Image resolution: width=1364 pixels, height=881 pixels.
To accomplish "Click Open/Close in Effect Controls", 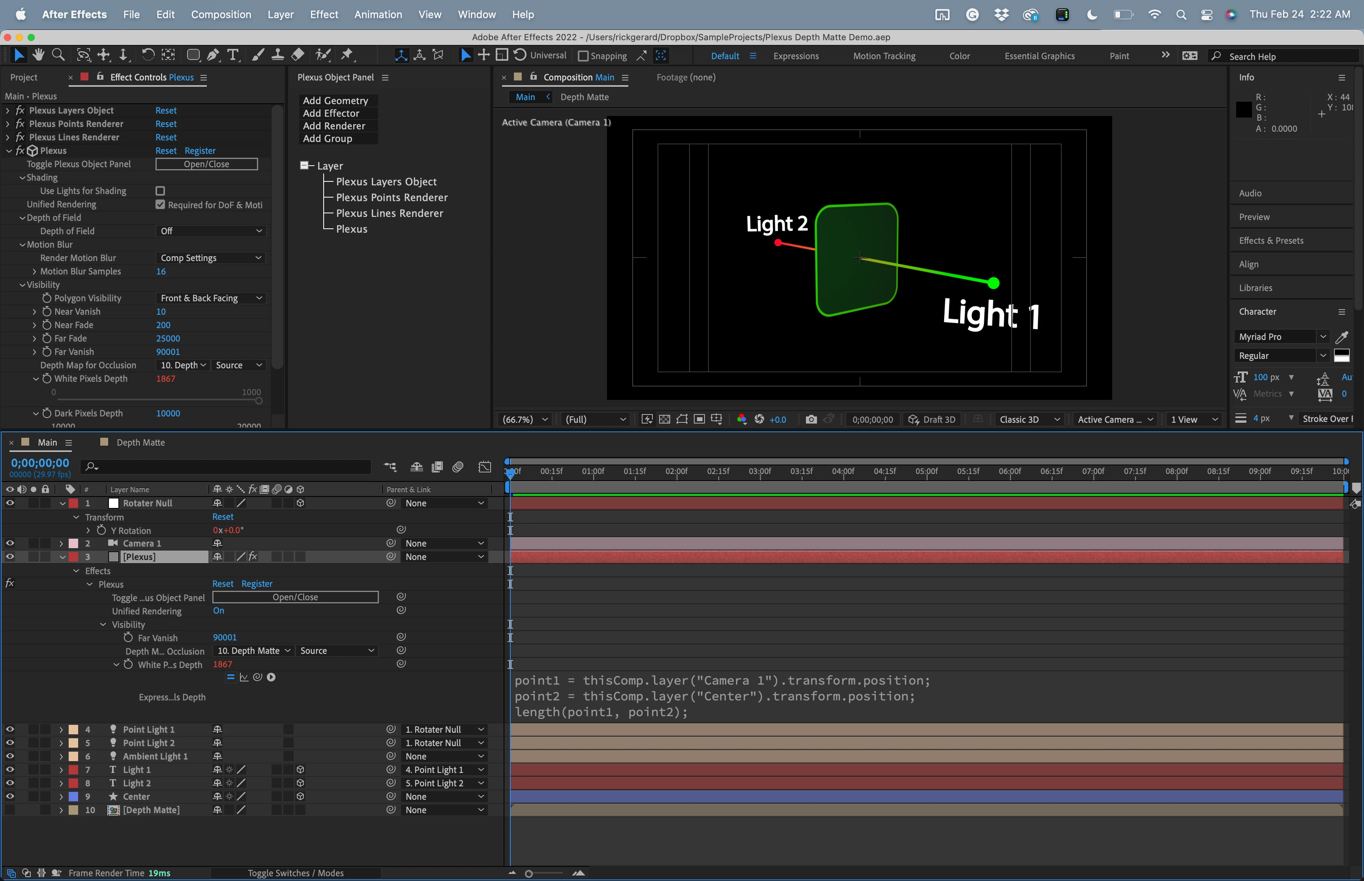I will pos(207,164).
